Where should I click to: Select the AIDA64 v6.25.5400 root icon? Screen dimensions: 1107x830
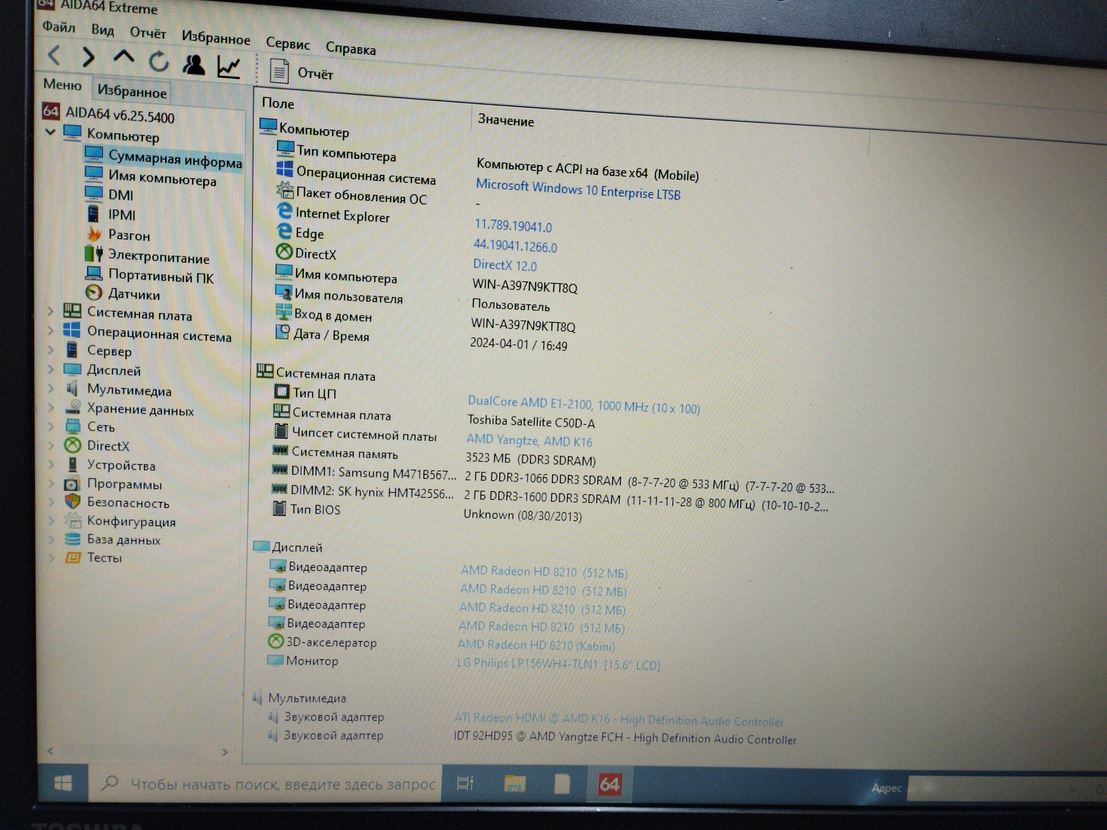[51, 110]
